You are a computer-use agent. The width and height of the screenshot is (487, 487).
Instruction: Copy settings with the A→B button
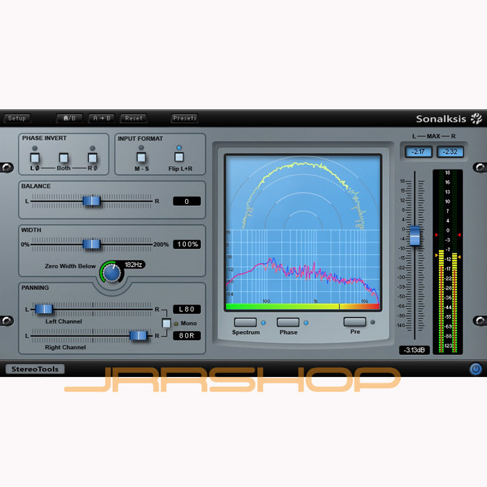pyautogui.click(x=102, y=118)
